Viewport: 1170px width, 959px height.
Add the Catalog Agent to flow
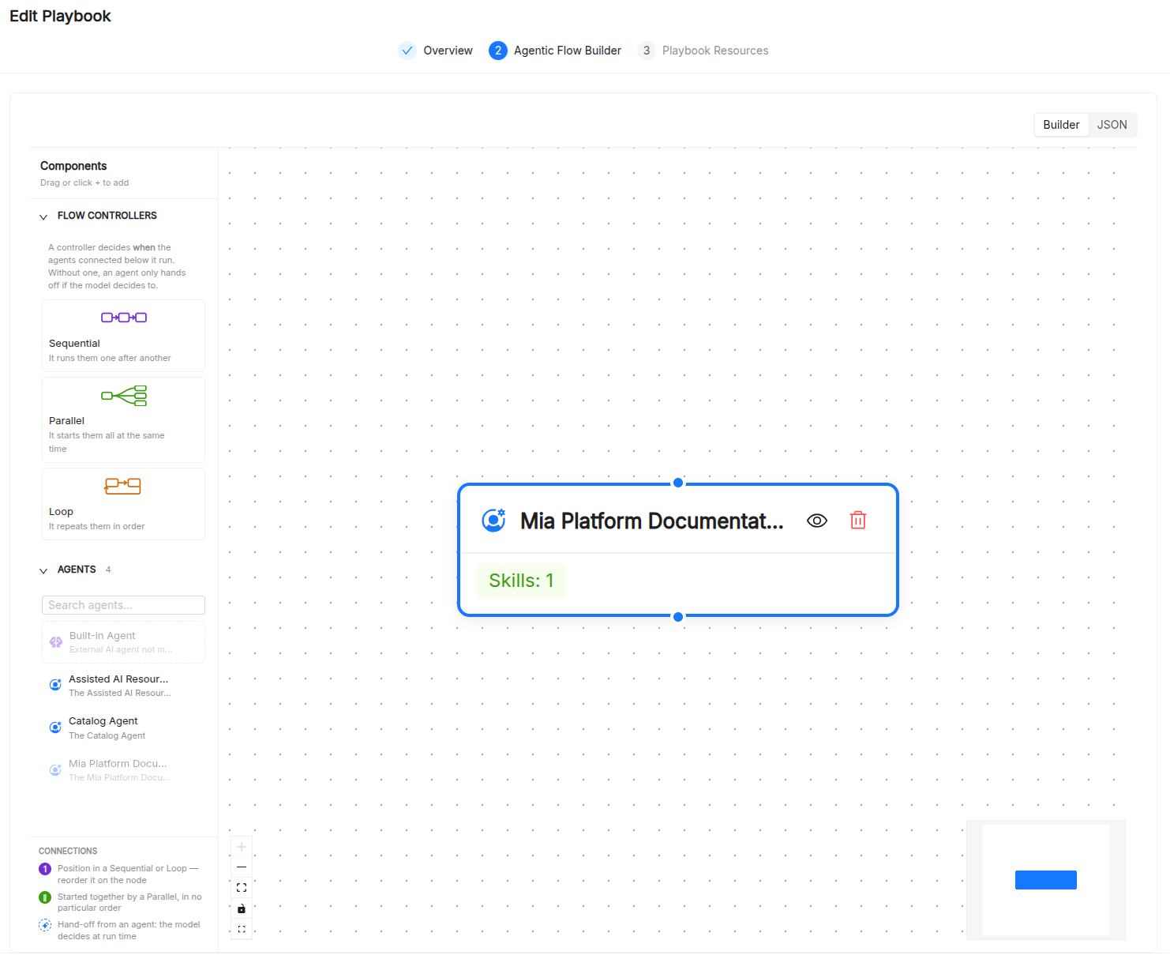click(123, 728)
